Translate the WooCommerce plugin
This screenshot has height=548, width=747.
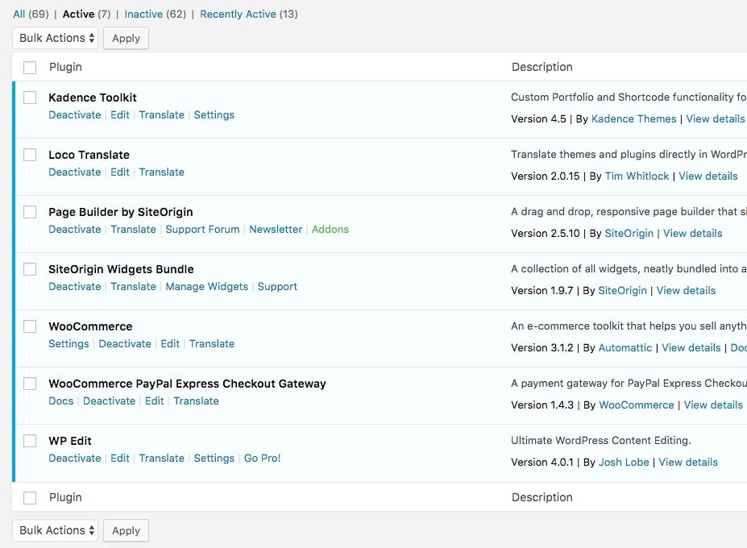pos(212,343)
